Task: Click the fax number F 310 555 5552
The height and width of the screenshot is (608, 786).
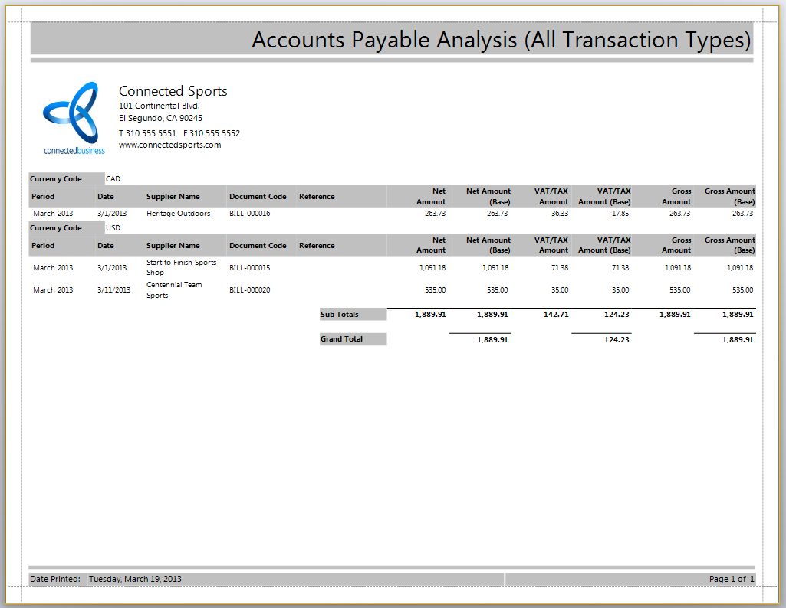Action: coord(212,133)
